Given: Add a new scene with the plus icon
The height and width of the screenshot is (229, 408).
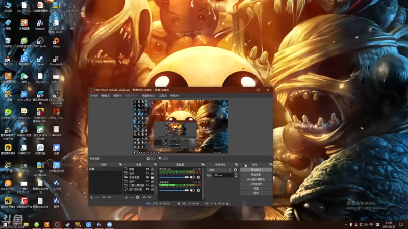Looking at the screenshot, I should tap(92, 197).
